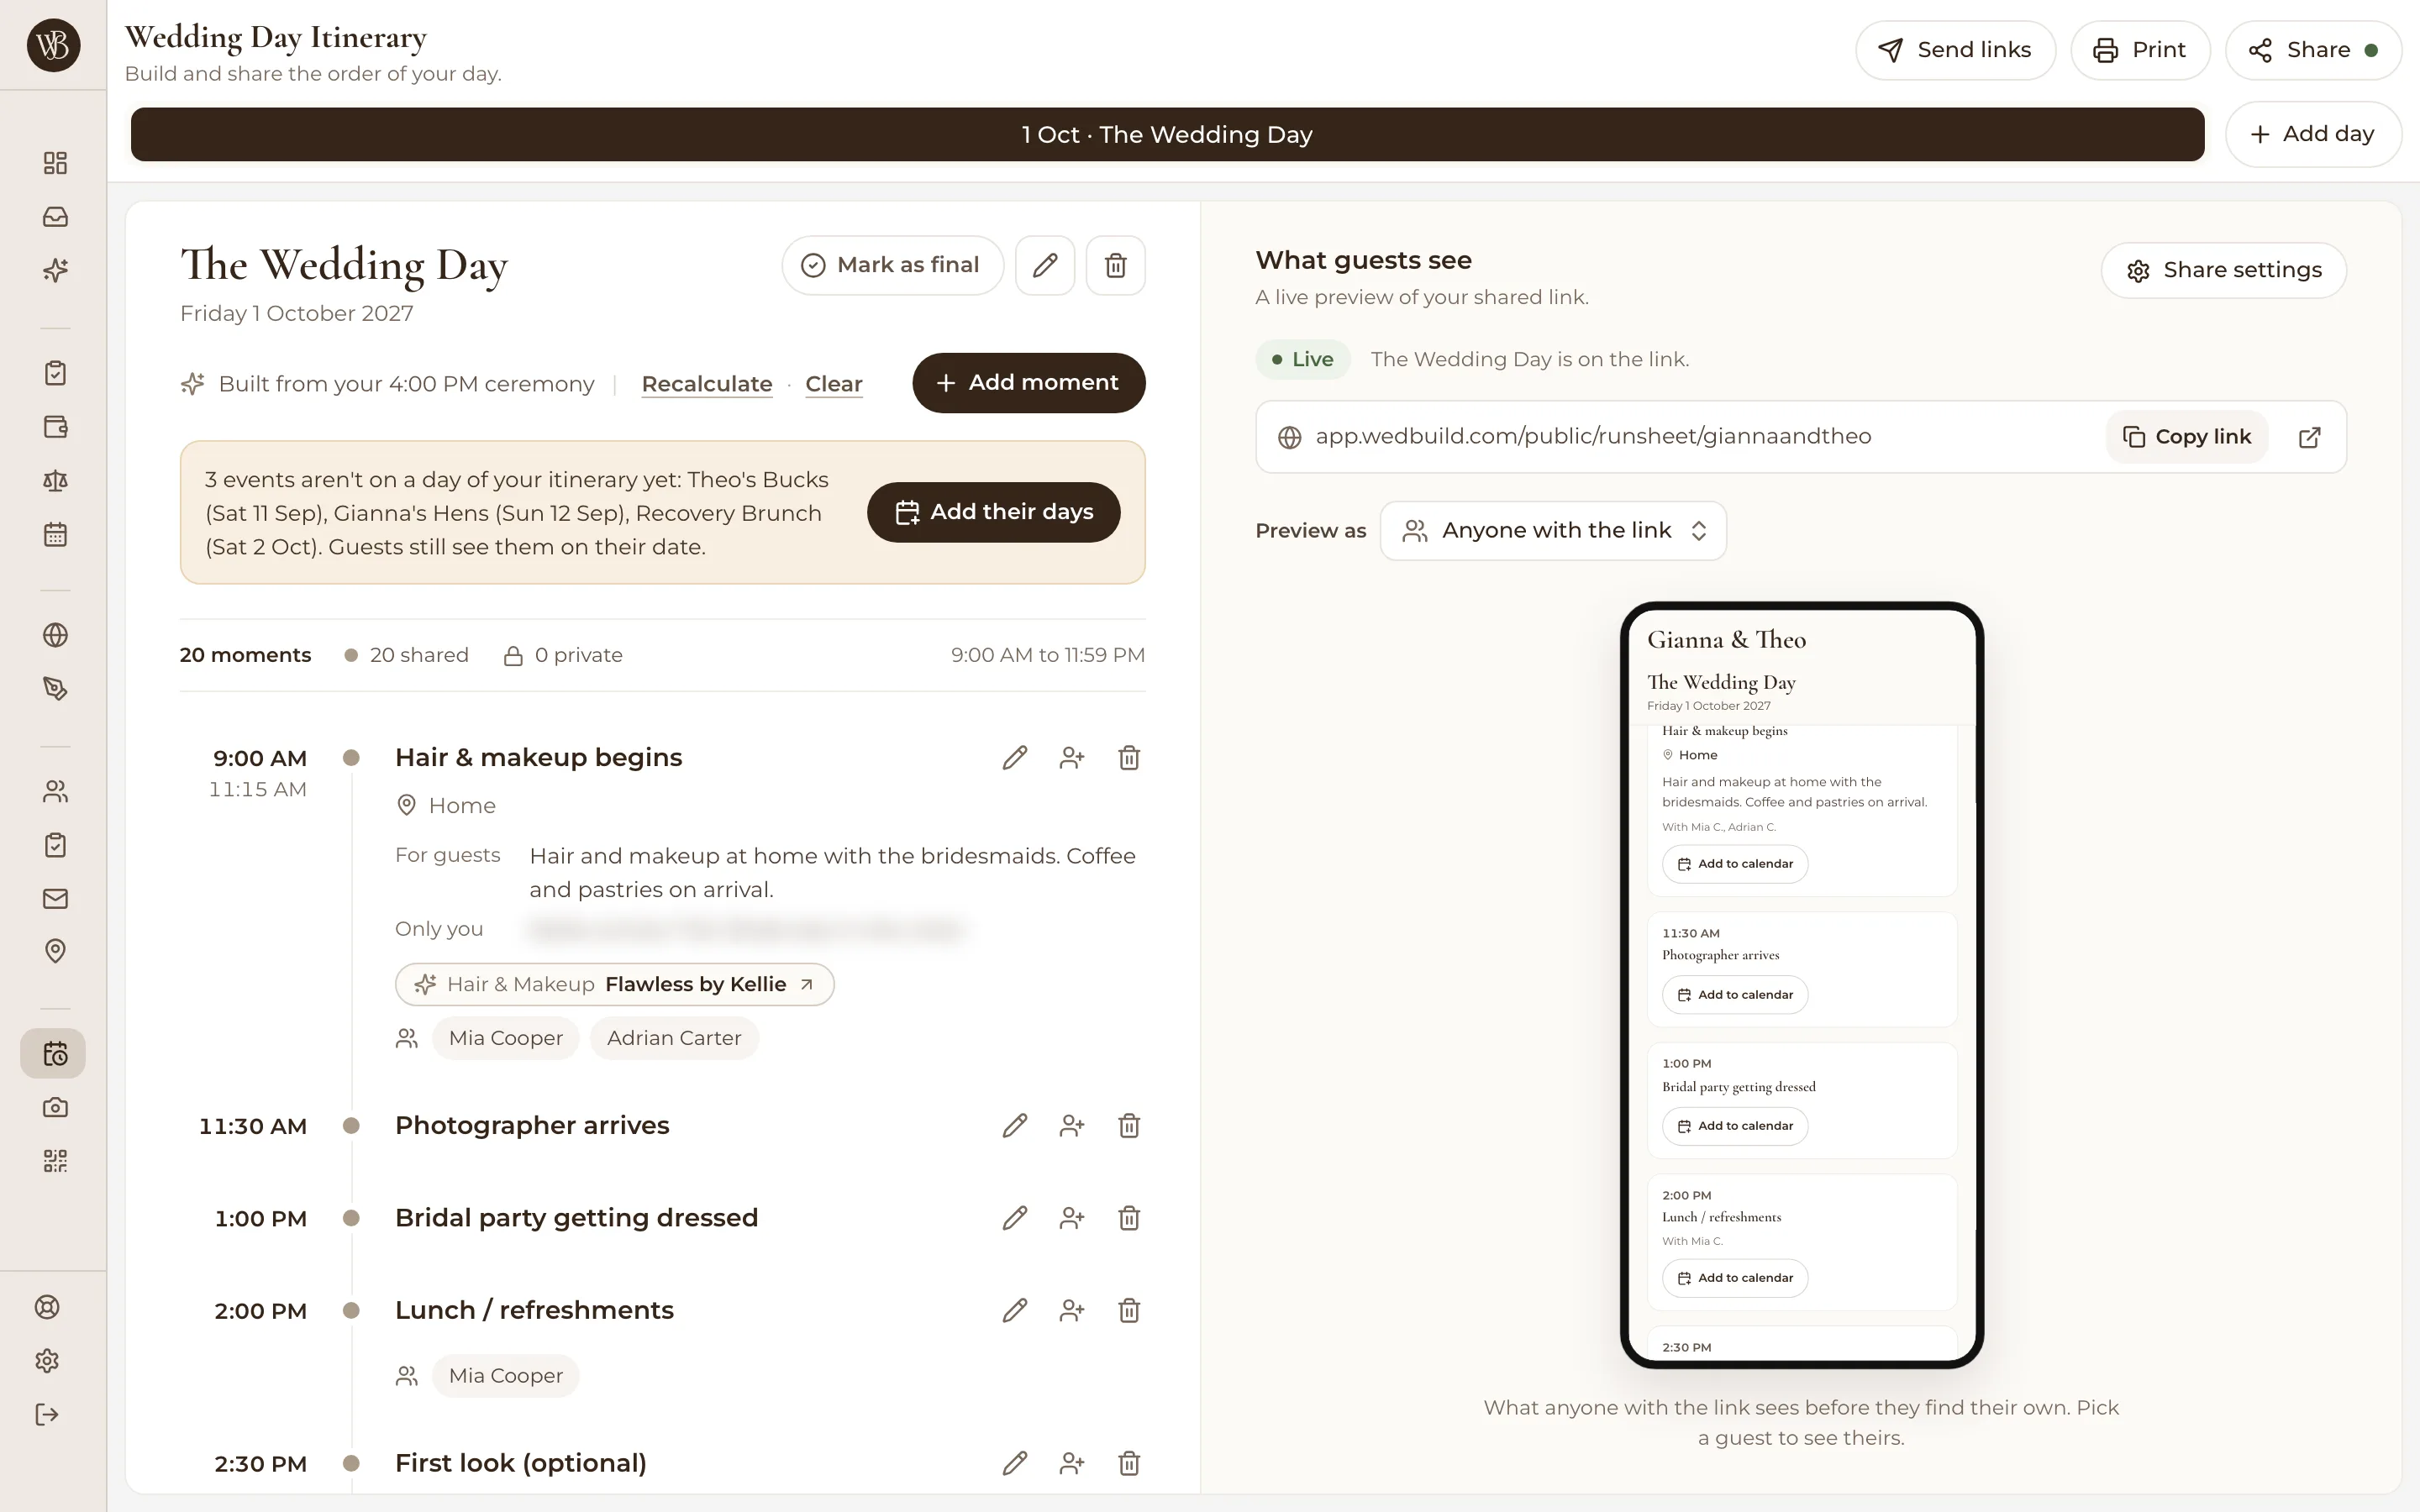Toggle Mark as final
The height and width of the screenshot is (1512, 2420).
click(892, 265)
